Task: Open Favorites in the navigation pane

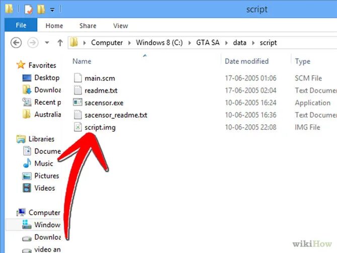Action: pyautogui.click(x=42, y=65)
